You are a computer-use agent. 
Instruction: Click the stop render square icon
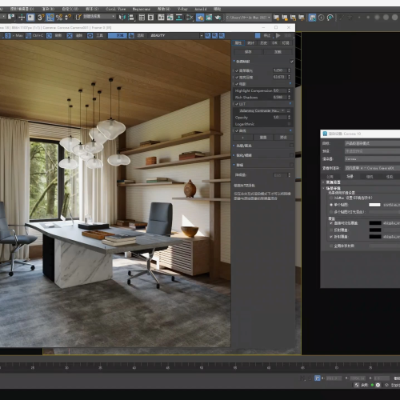[258, 35]
